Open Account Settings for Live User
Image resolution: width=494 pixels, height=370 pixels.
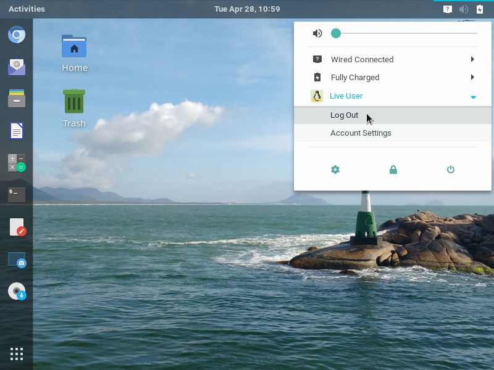tap(361, 133)
